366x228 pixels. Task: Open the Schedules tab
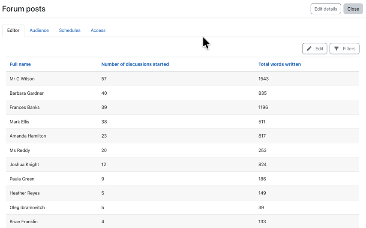coord(69,30)
